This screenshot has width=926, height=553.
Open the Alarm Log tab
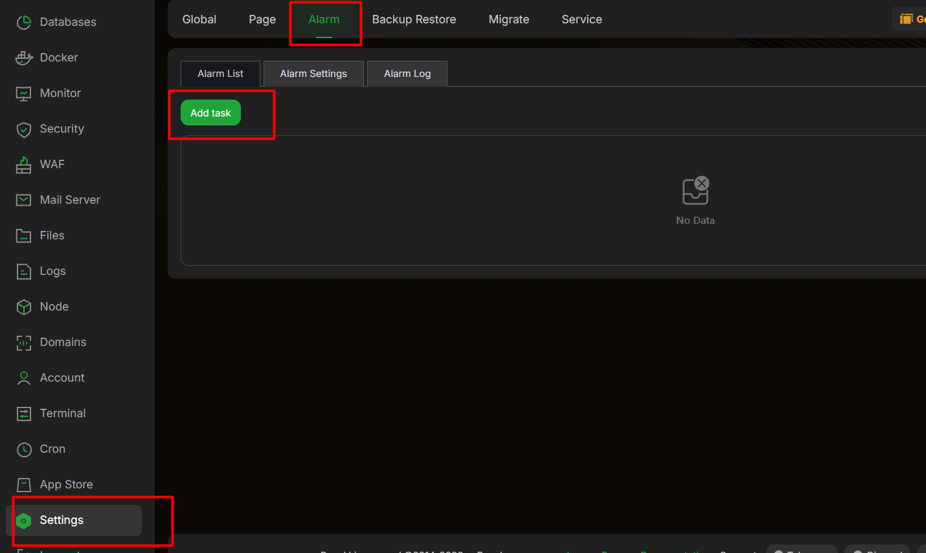[x=407, y=74]
